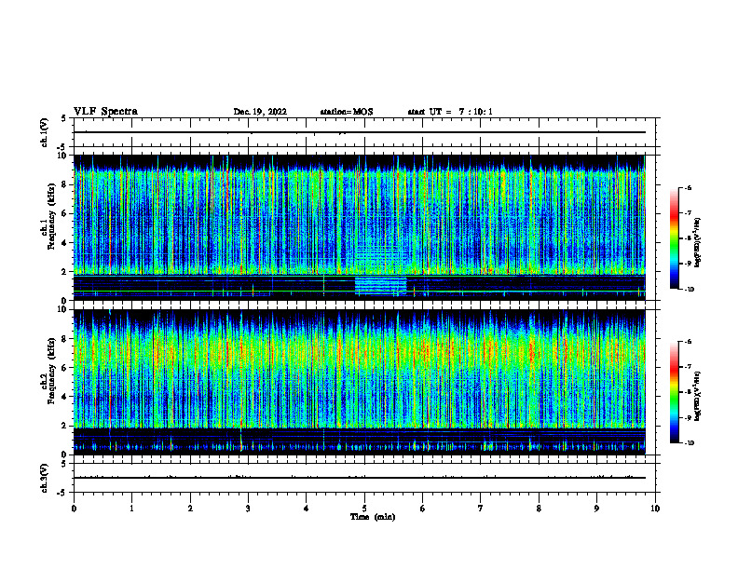Click the ch.1 top waveform trace panel
Viewport: 738px width, 570px height.
[x=364, y=132]
